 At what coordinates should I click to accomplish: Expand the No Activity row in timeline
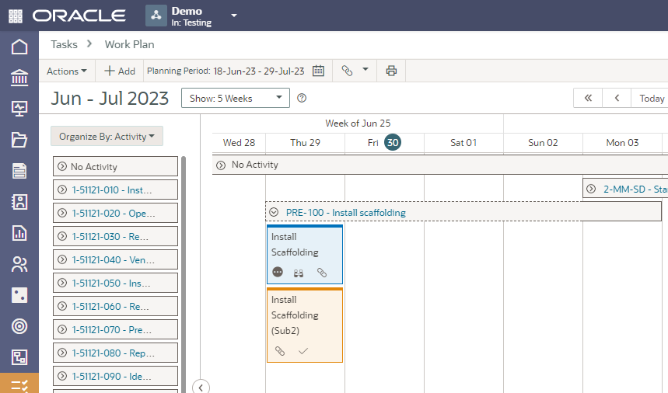coord(221,165)
